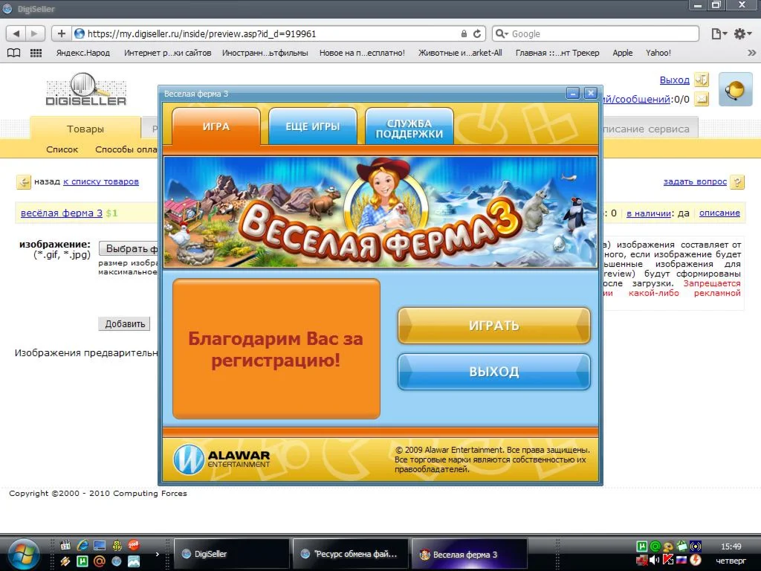Click the Kaspersky tray icon

[668, 561]
